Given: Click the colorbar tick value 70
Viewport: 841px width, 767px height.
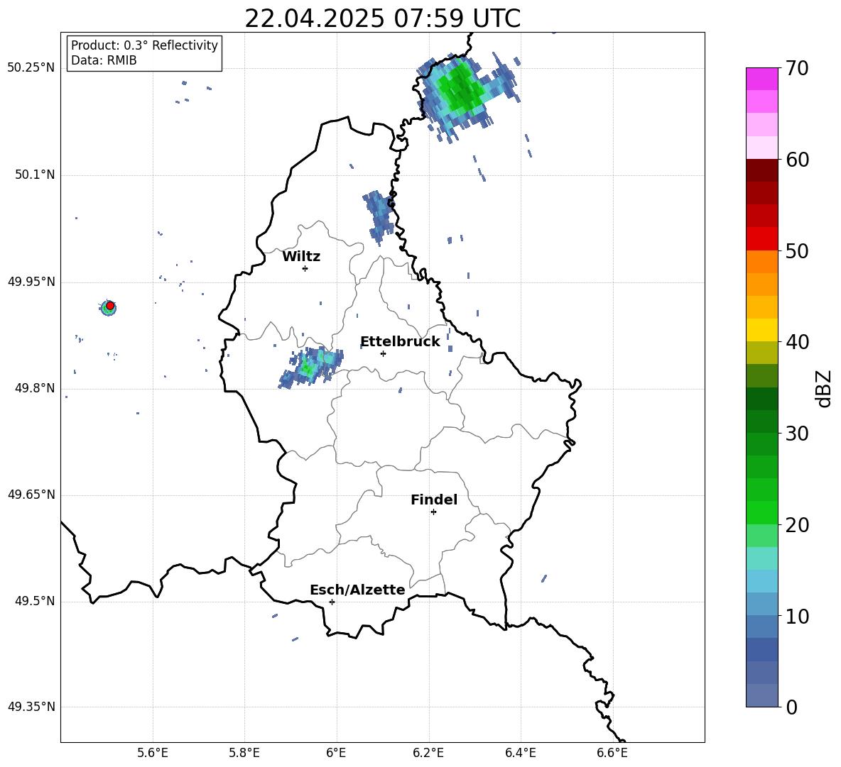Looking at the screenshot, I should point(797,68).
